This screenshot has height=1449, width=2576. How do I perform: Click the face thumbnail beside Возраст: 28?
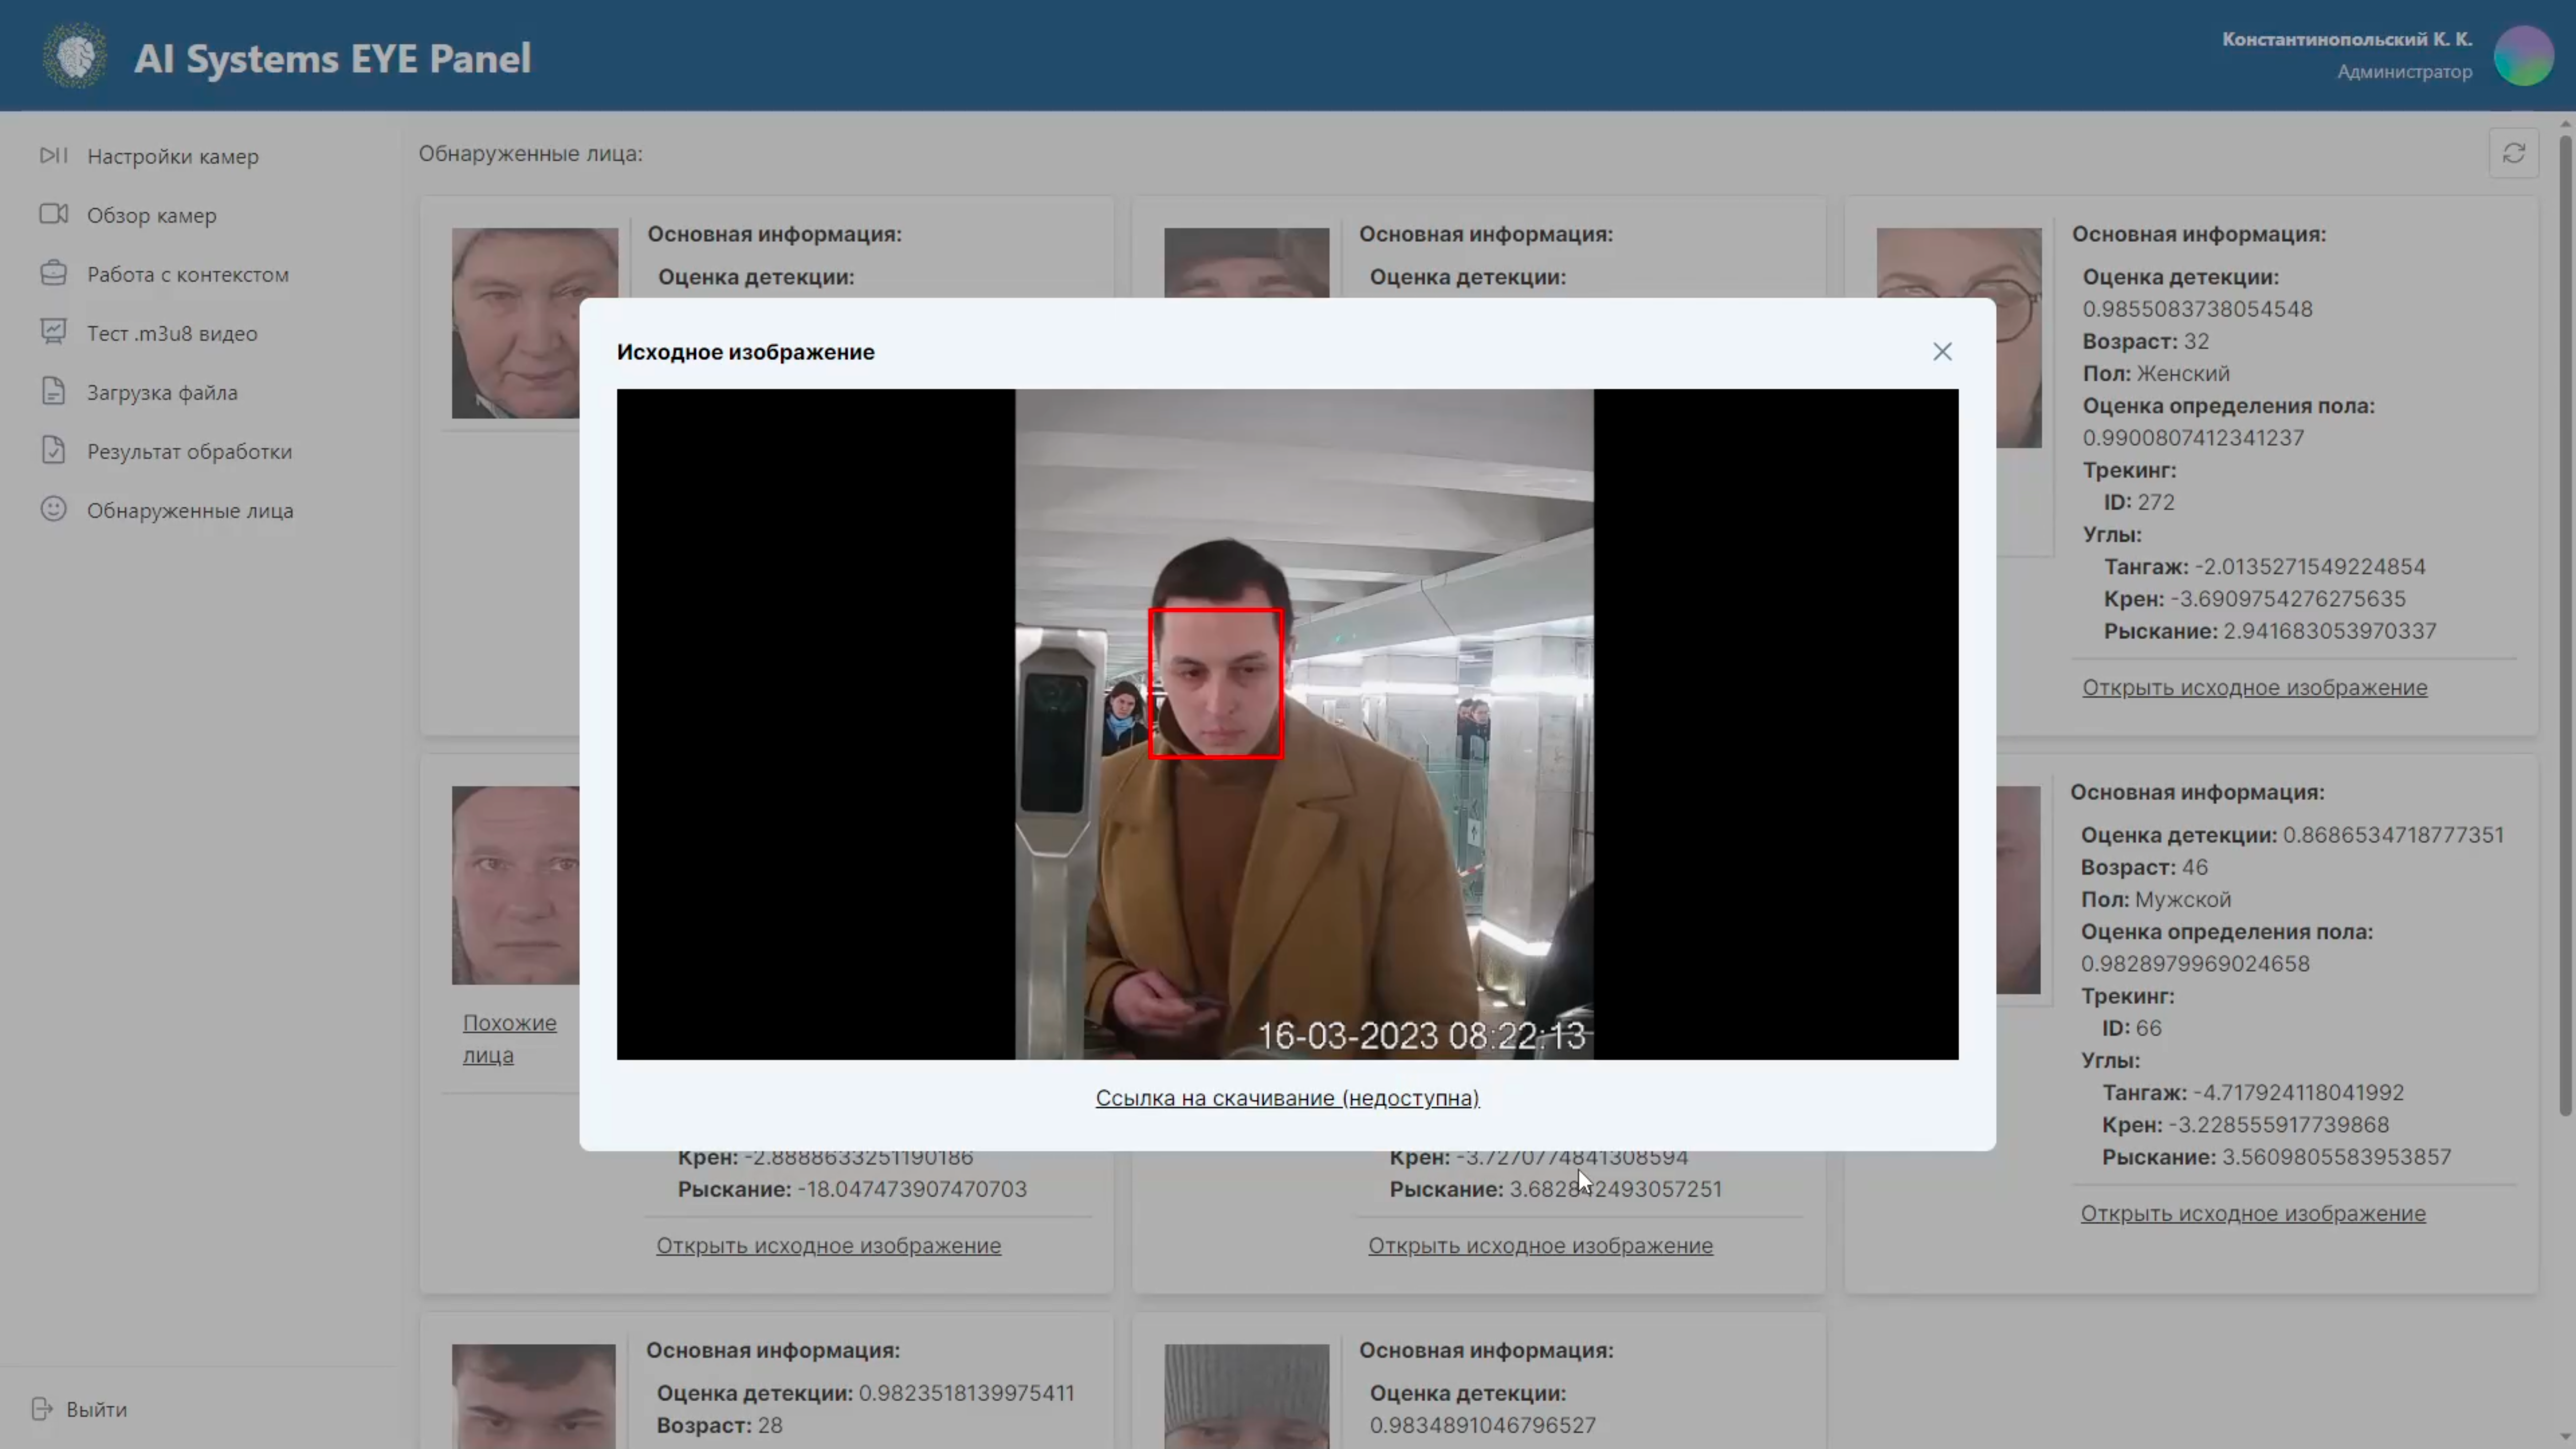click(534, 1395)
